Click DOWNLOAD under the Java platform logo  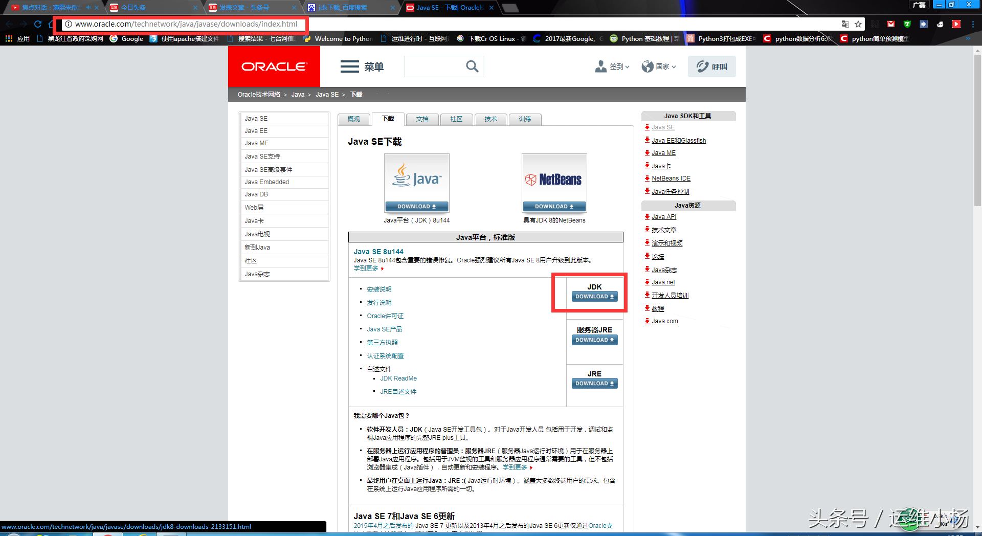pyautogui.click(x=417, y=207)
